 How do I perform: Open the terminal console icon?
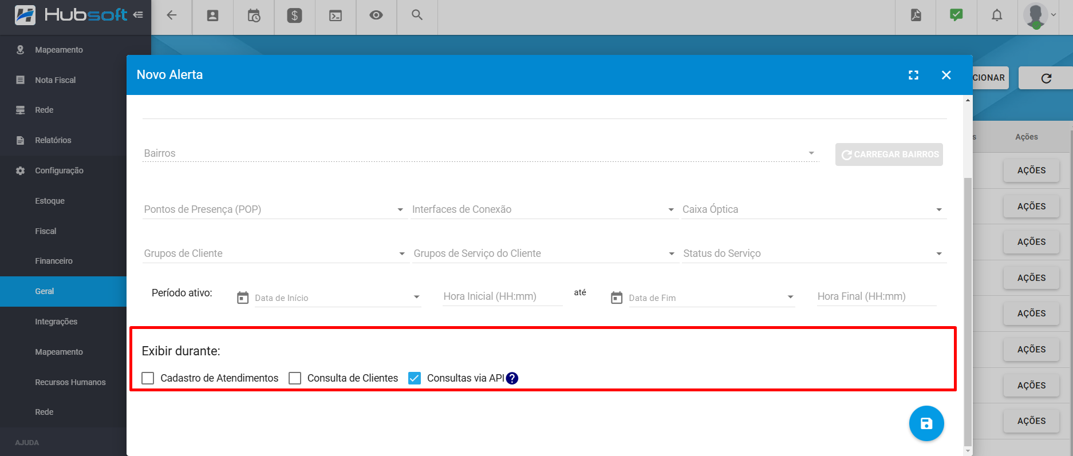tap(336, 15)
